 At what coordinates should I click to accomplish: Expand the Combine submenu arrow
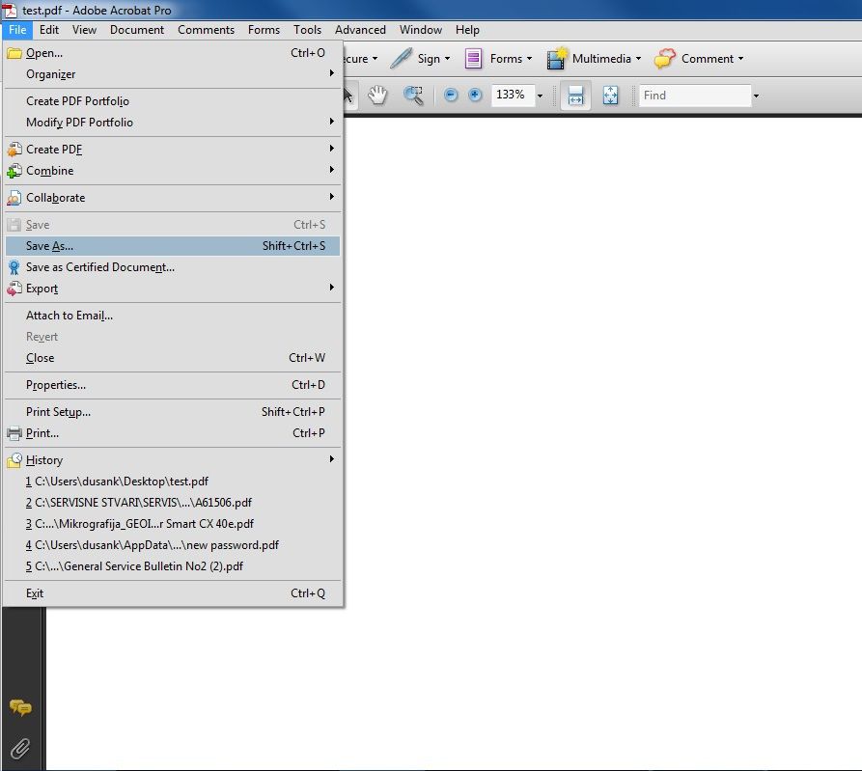[331, 169]
